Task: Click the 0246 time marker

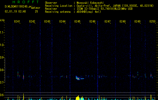Action: [92, 21]
